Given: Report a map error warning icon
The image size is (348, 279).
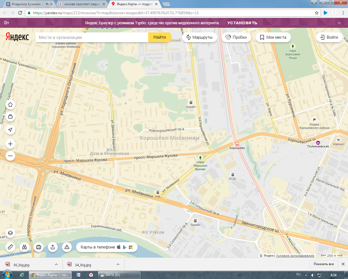Looking at the screenshot, I should tap(67, 247).
